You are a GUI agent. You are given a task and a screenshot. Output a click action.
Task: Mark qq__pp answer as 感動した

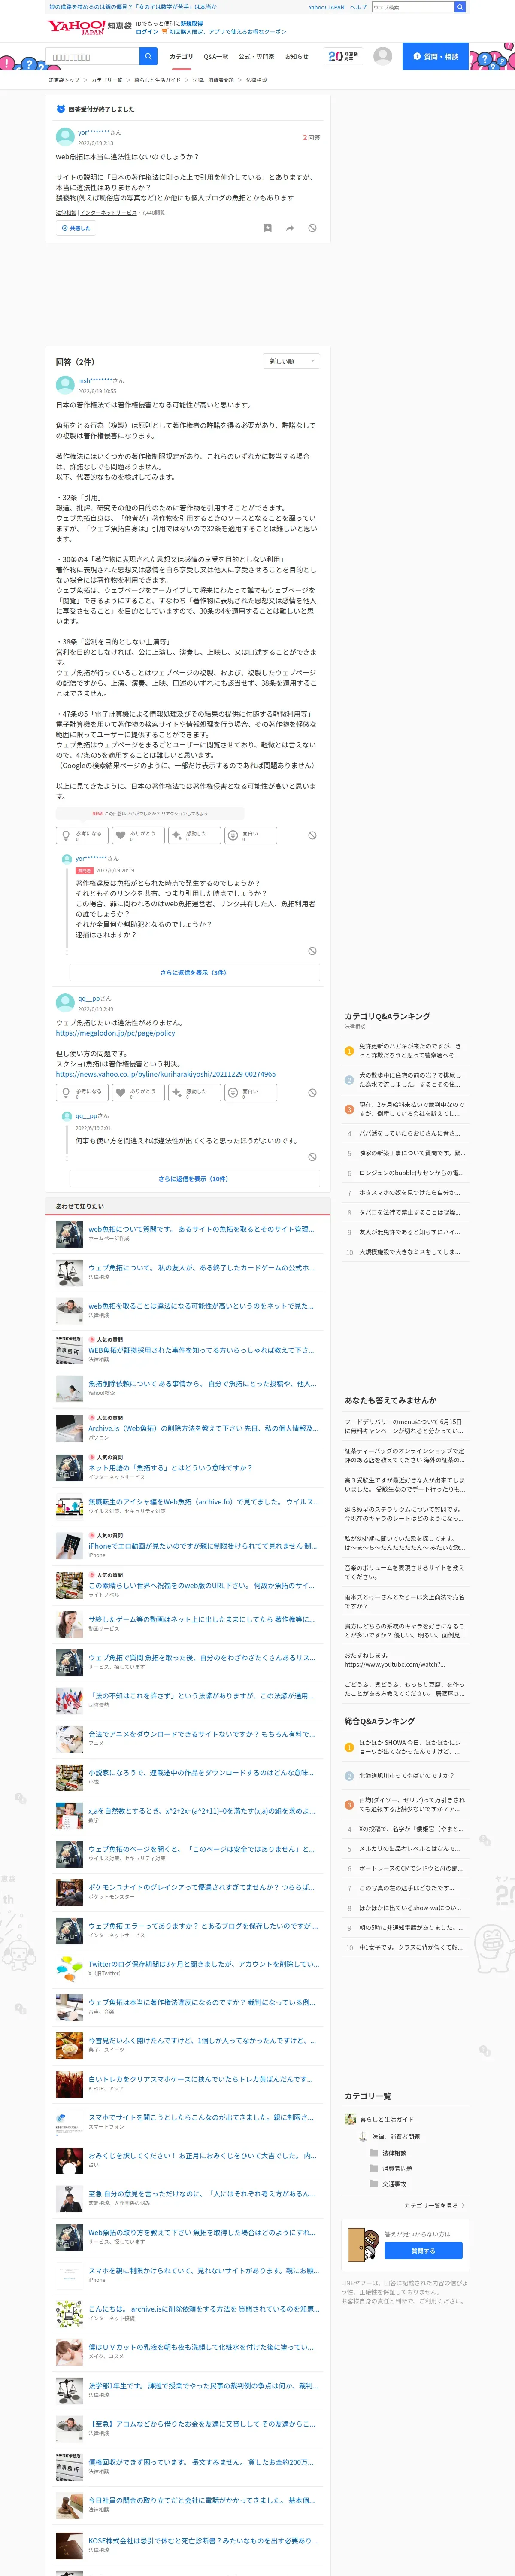click(194, 1093)
